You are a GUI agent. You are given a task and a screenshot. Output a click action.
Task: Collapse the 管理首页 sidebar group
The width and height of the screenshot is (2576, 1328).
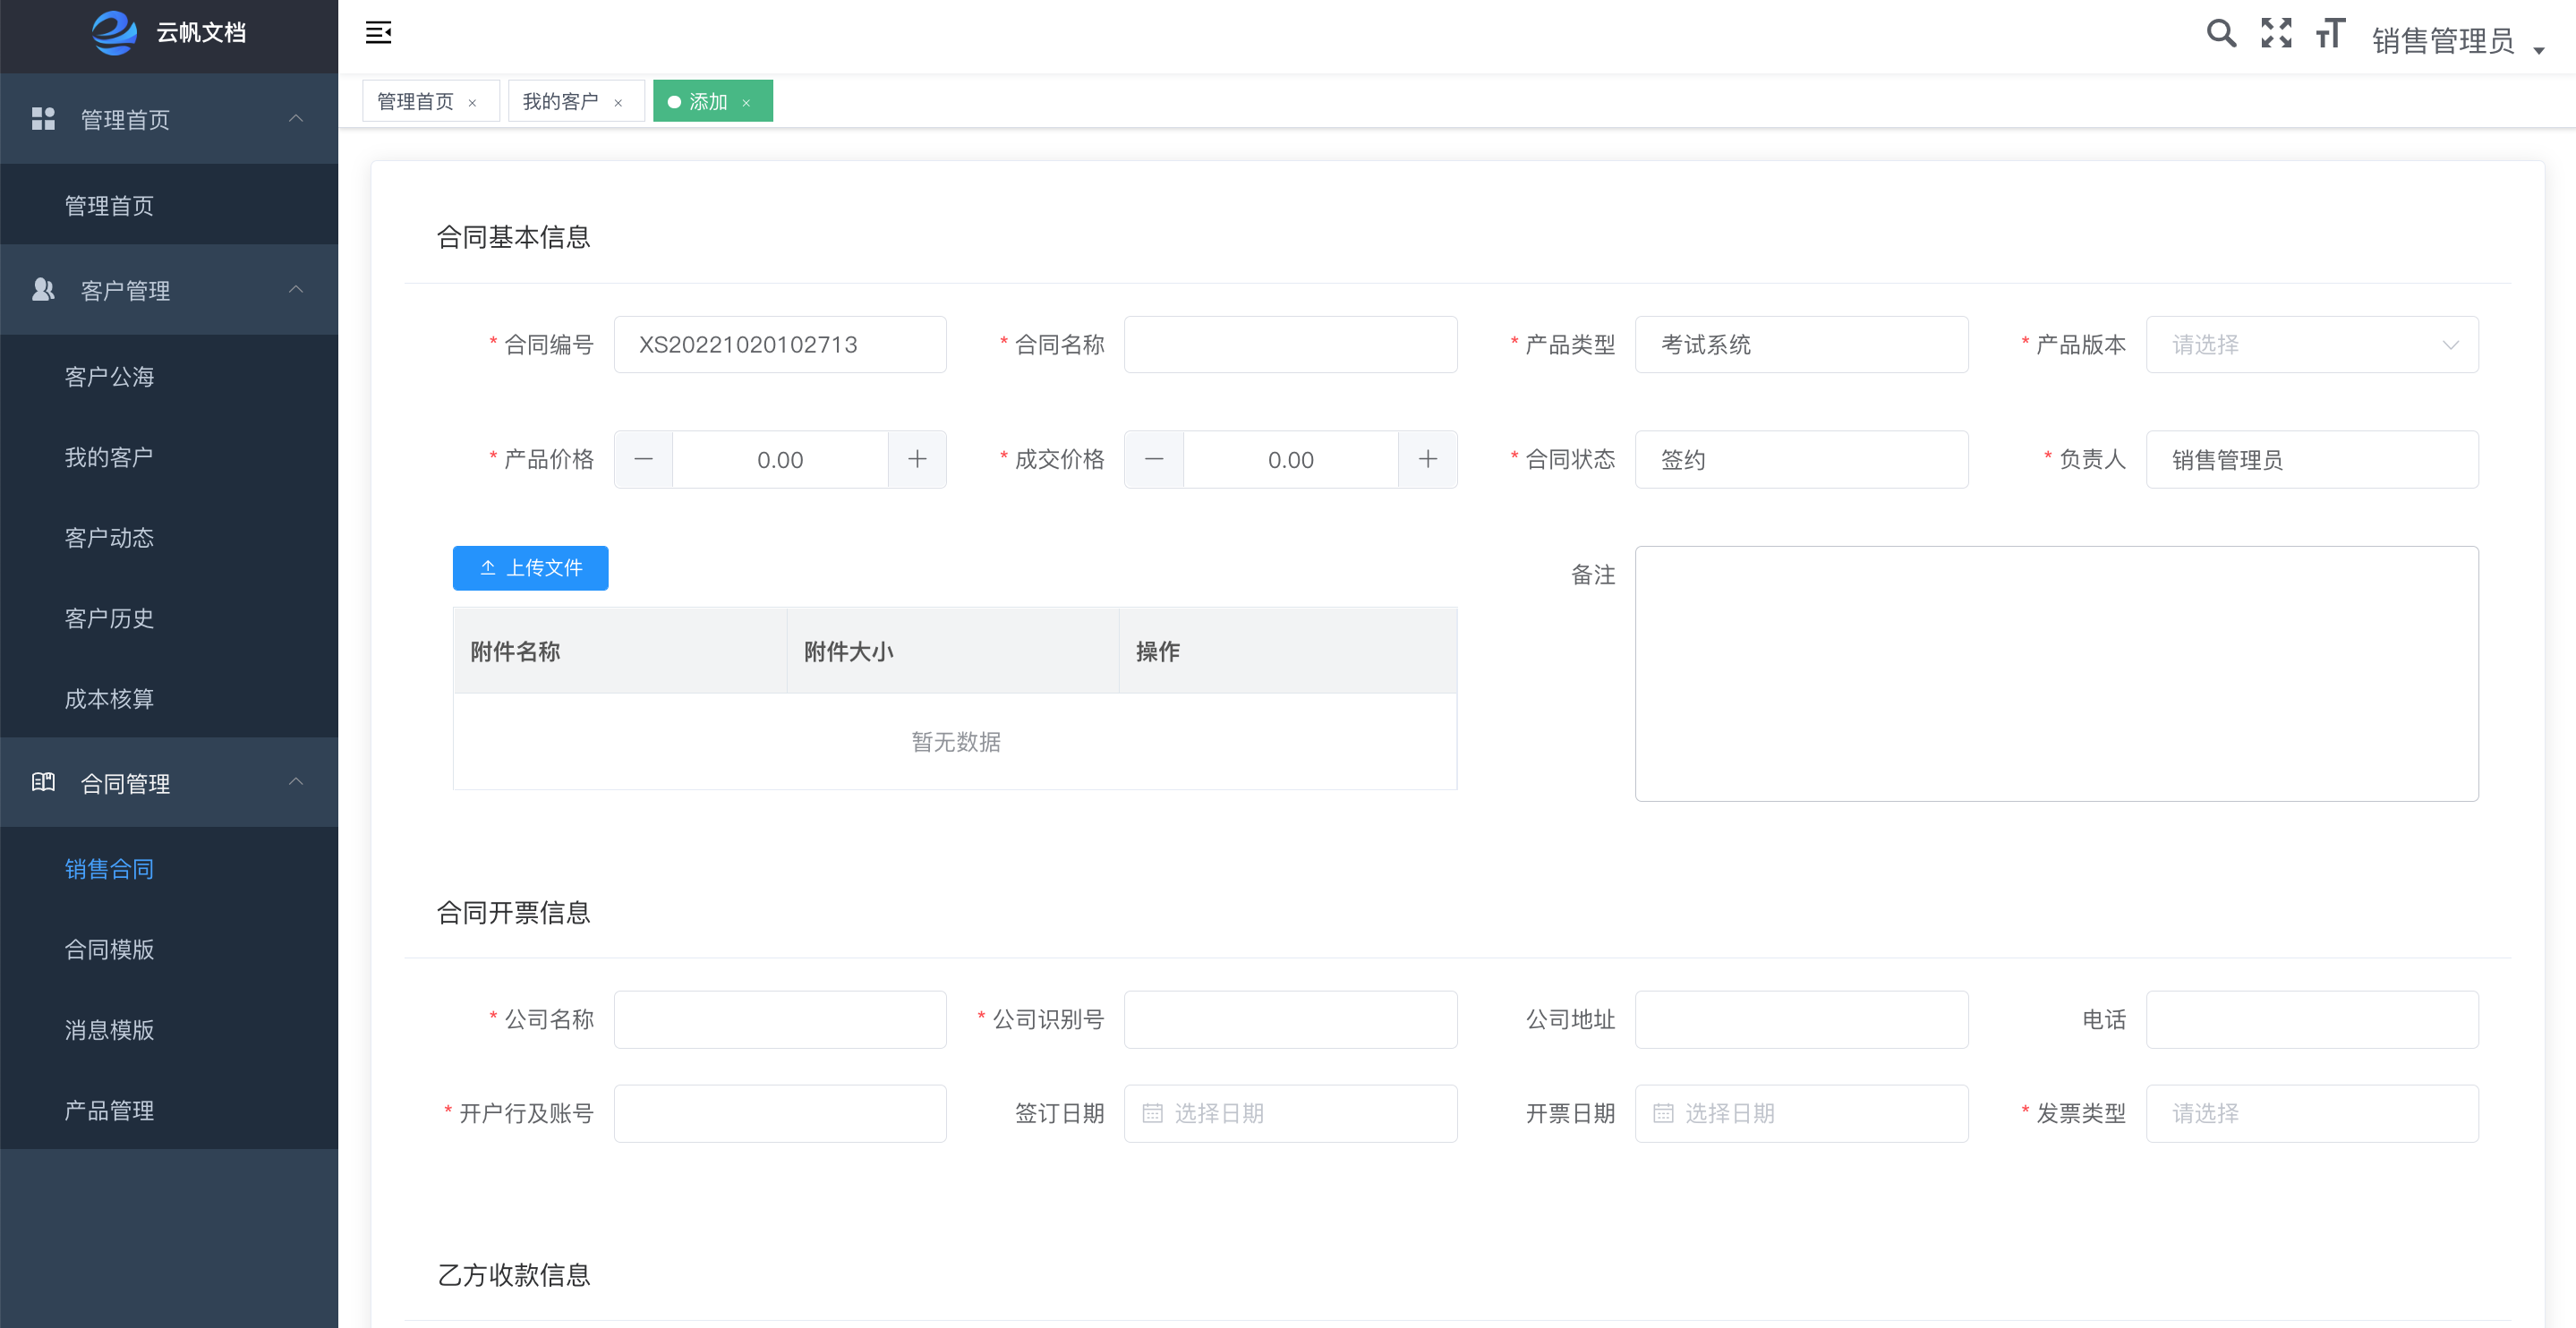click(x=296, y=119)
